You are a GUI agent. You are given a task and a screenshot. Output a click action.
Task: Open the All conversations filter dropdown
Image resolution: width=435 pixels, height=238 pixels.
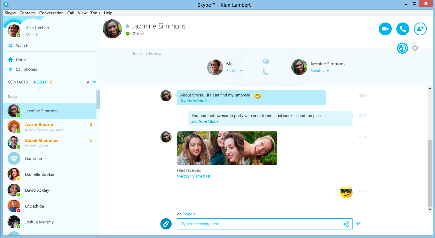click(91, 82)
